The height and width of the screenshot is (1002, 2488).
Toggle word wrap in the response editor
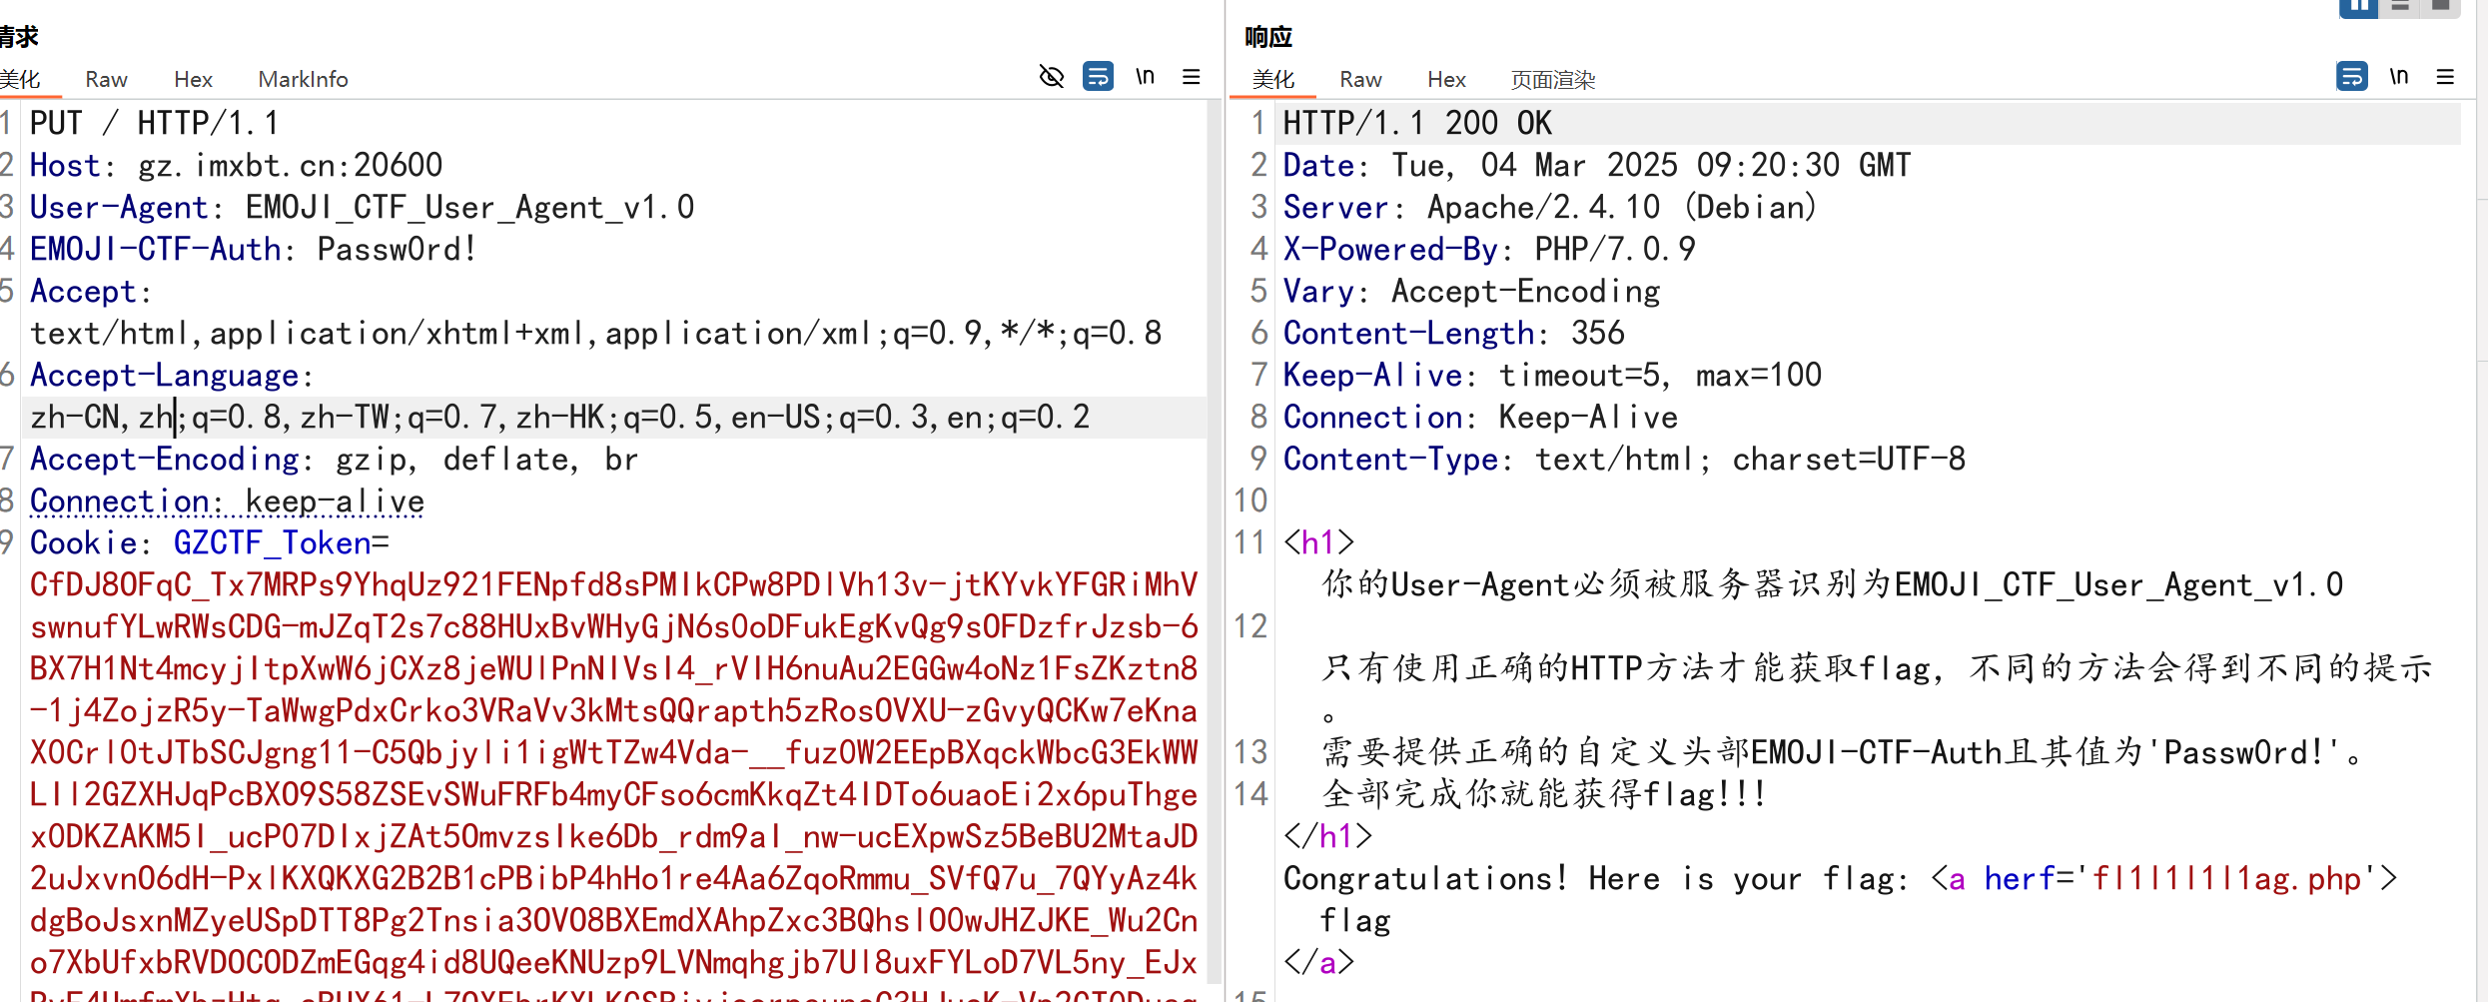(2352, 76)
